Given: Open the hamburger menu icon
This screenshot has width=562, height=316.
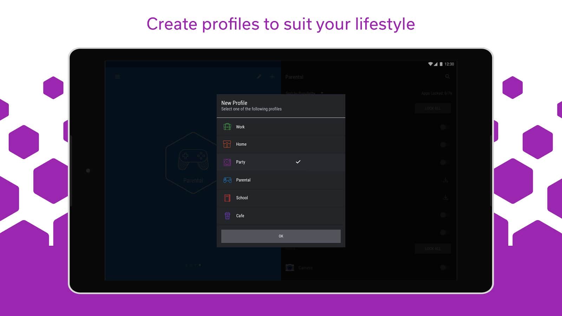Looking at the screenshot, I should click(x=118, y=77).
